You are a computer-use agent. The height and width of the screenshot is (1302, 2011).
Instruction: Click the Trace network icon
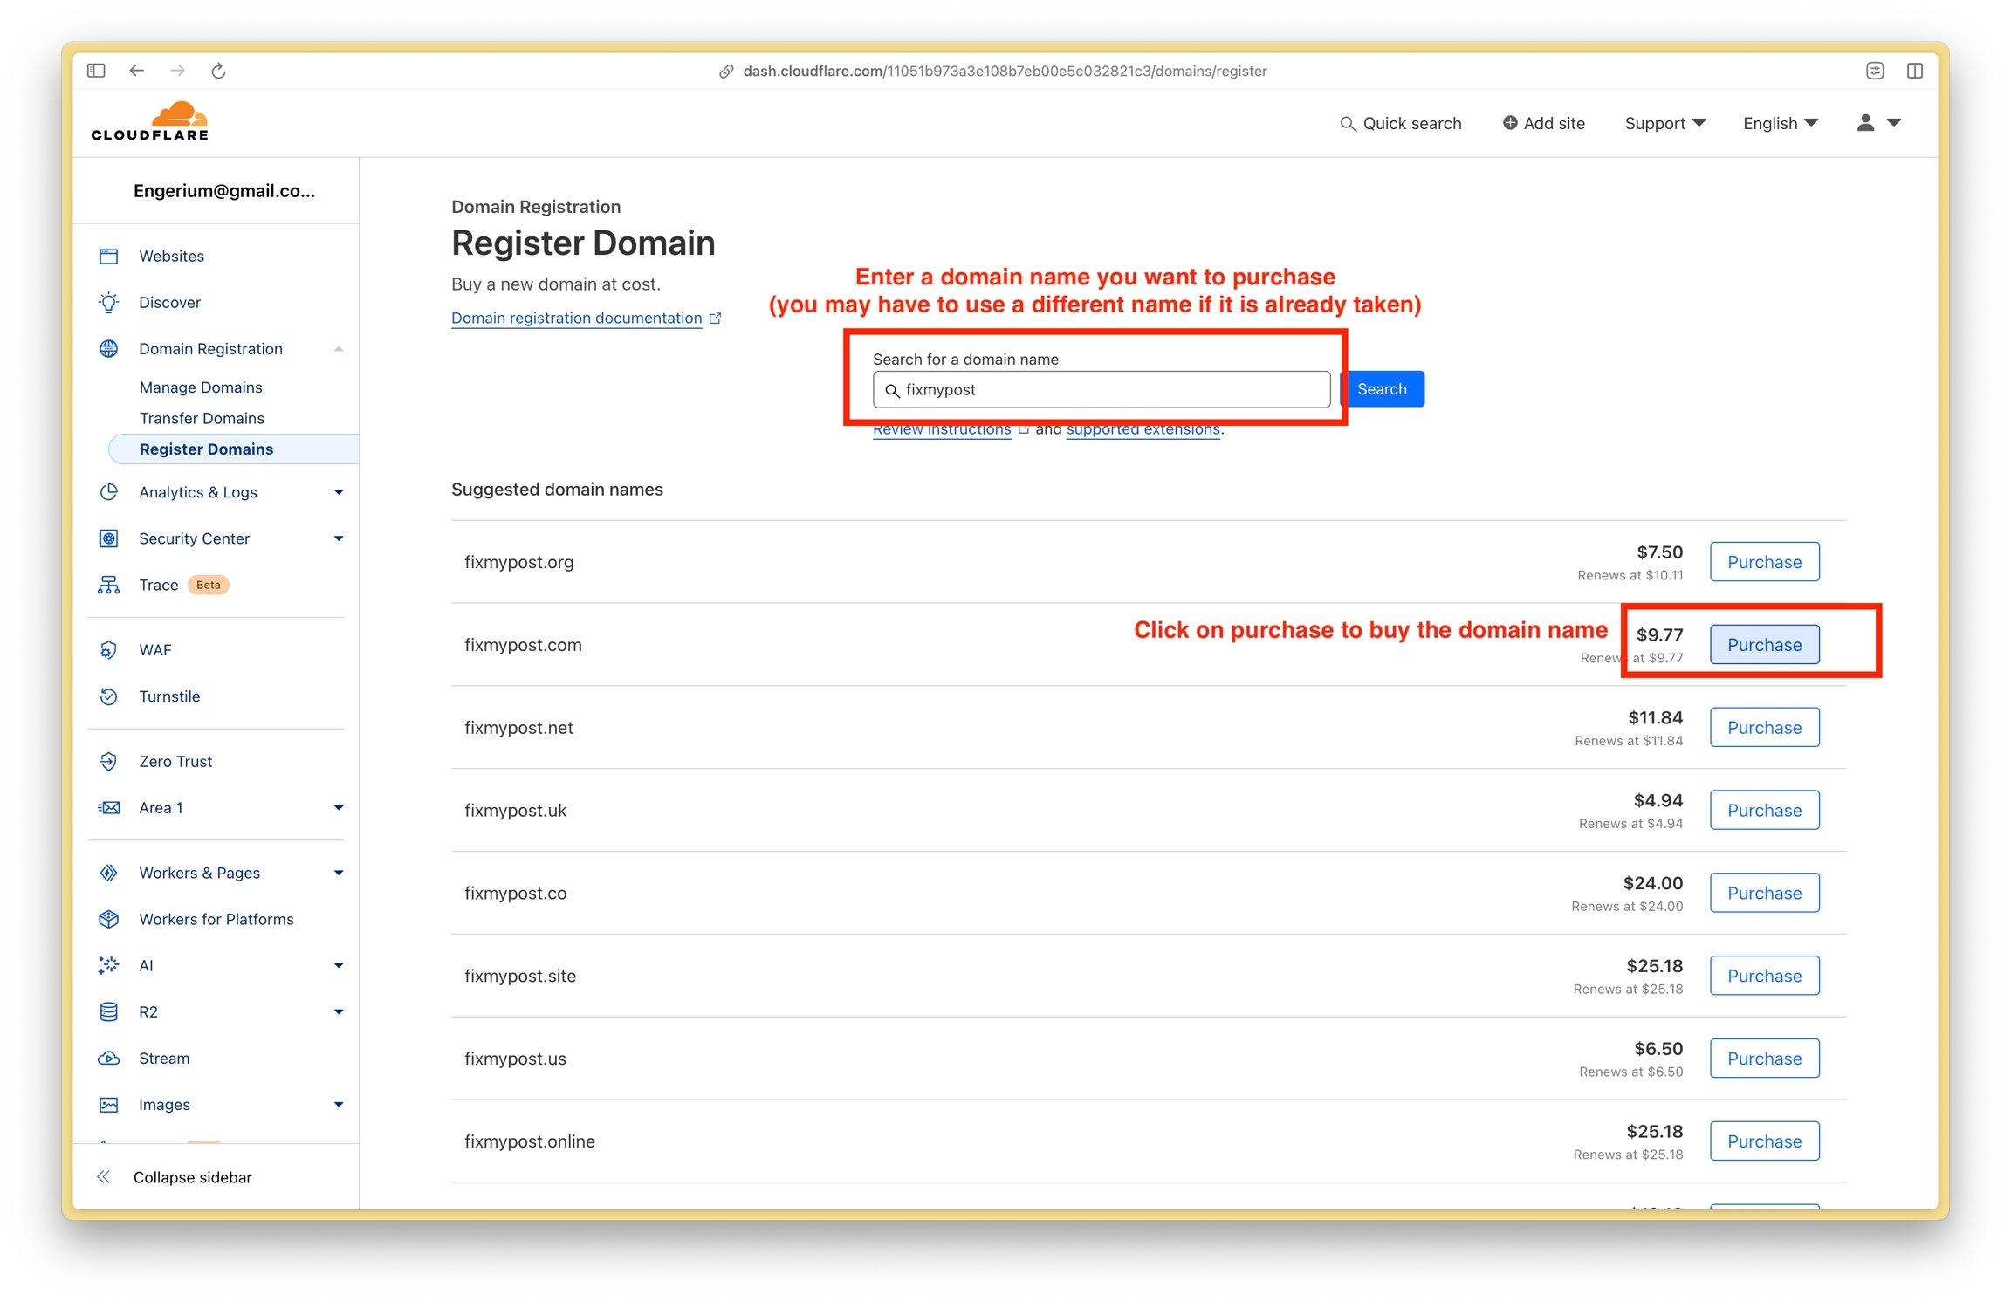coord(108,585)
